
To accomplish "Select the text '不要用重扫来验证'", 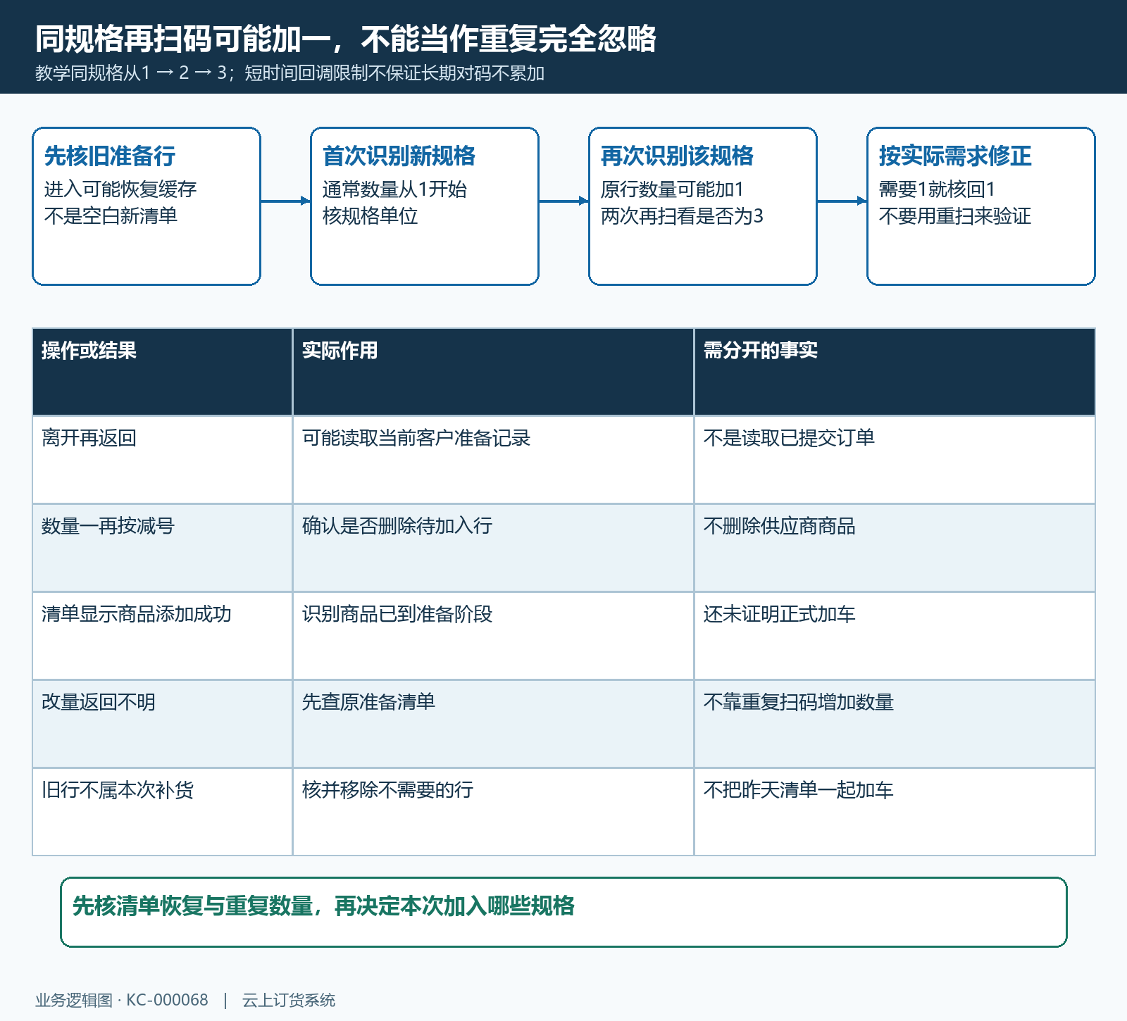I will [955, 215].
